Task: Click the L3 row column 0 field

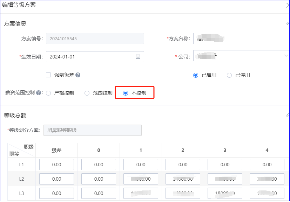Action: (99, 193)
